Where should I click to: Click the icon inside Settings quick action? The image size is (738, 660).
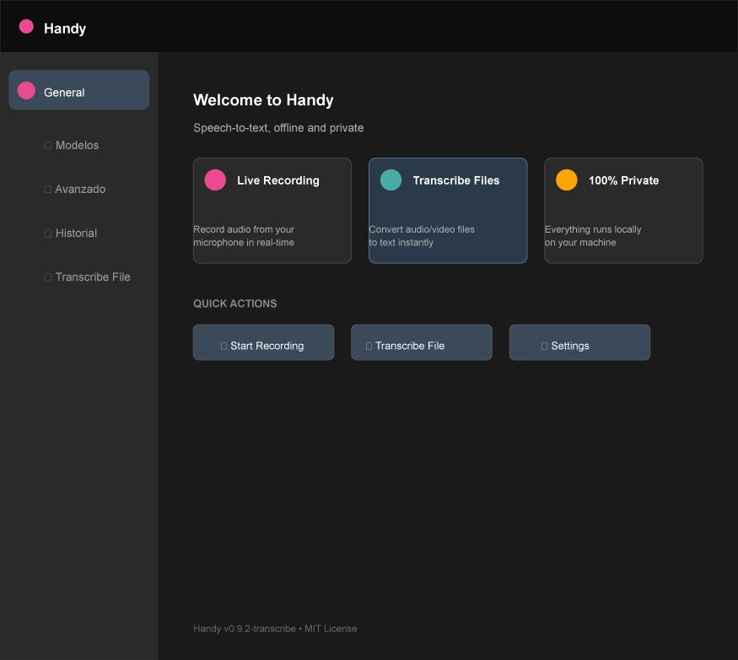(544, 346)
